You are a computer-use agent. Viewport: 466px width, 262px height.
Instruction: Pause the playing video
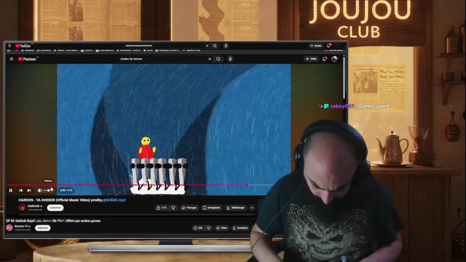[11, 190]
